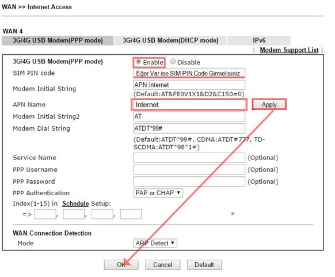Select the Disable radio button
The image size is (335, 277).
[x=173, y=62]
